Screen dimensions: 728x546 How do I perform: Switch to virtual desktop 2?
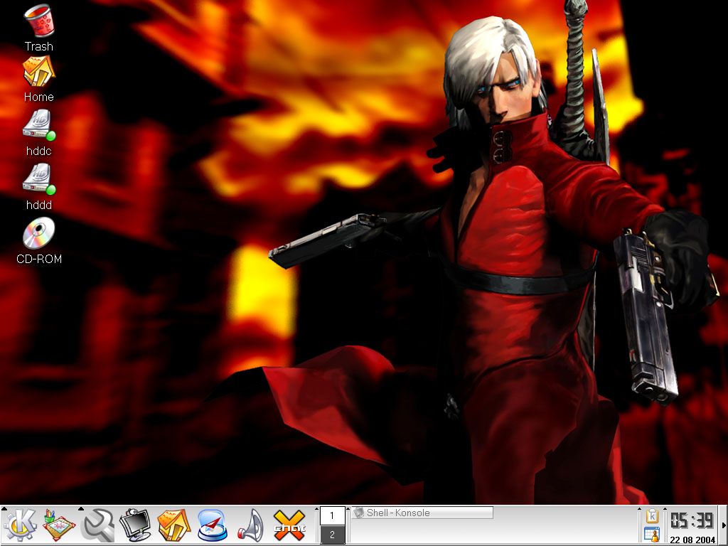click(x=333, y=535)
